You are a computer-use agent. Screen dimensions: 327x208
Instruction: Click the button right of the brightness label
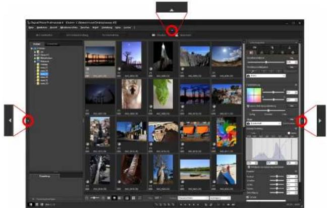(x=292, y=58)
